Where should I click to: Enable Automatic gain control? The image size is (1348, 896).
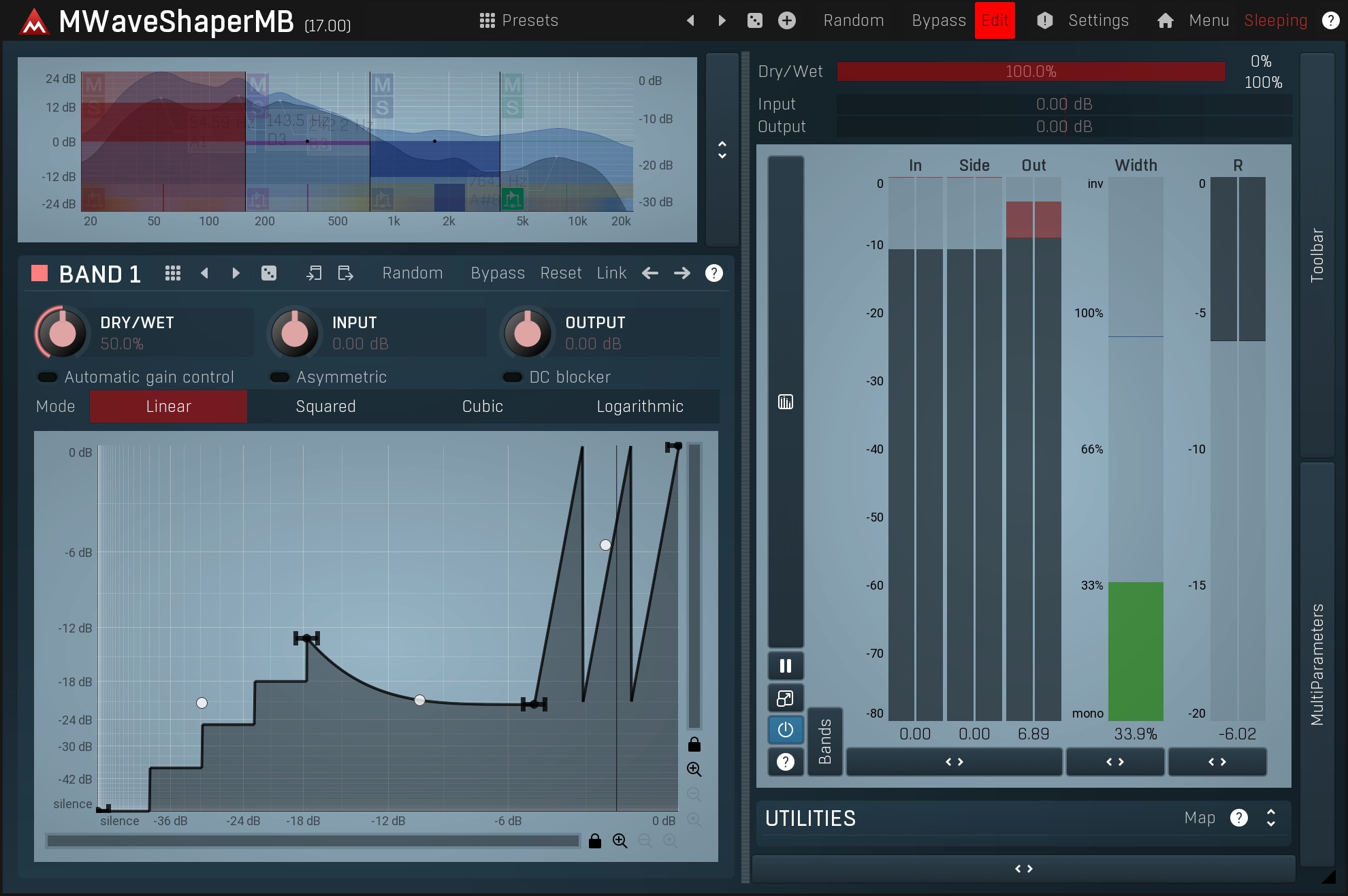[x=48, y=377]
